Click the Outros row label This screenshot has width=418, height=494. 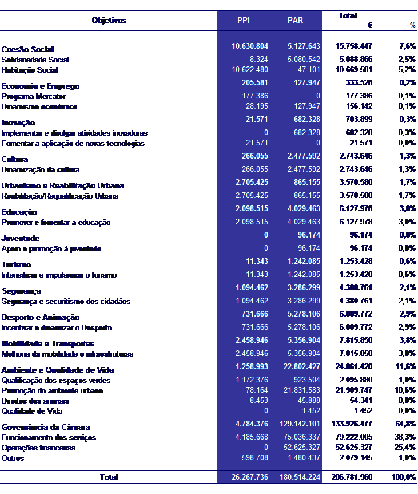click(x=13, y=458)
